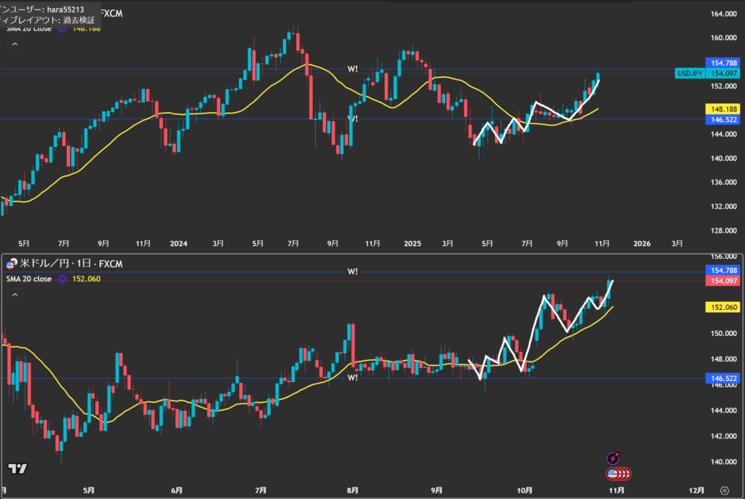Click the TradingView logo in lower chart

click(18, 469)
